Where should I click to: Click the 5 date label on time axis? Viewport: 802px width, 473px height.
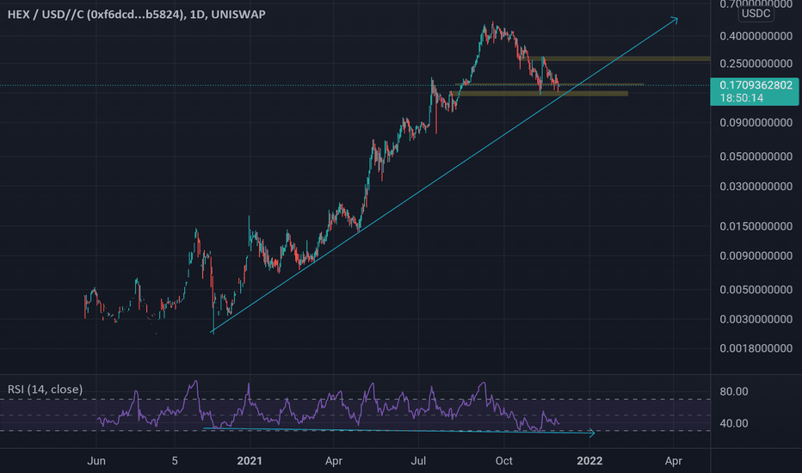tap(175, 461)
